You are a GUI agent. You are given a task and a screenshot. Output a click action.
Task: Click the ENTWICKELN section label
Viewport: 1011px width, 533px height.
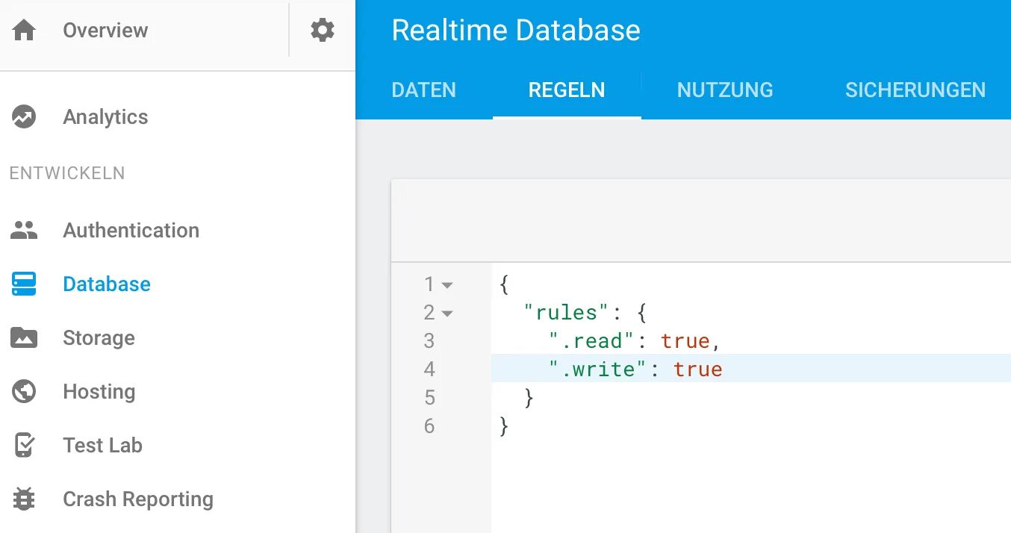tap(67, 173)
